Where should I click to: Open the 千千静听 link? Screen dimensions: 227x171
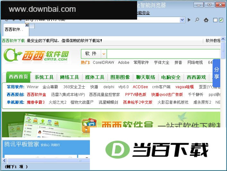pyautogui.click(x=196, y=95)
